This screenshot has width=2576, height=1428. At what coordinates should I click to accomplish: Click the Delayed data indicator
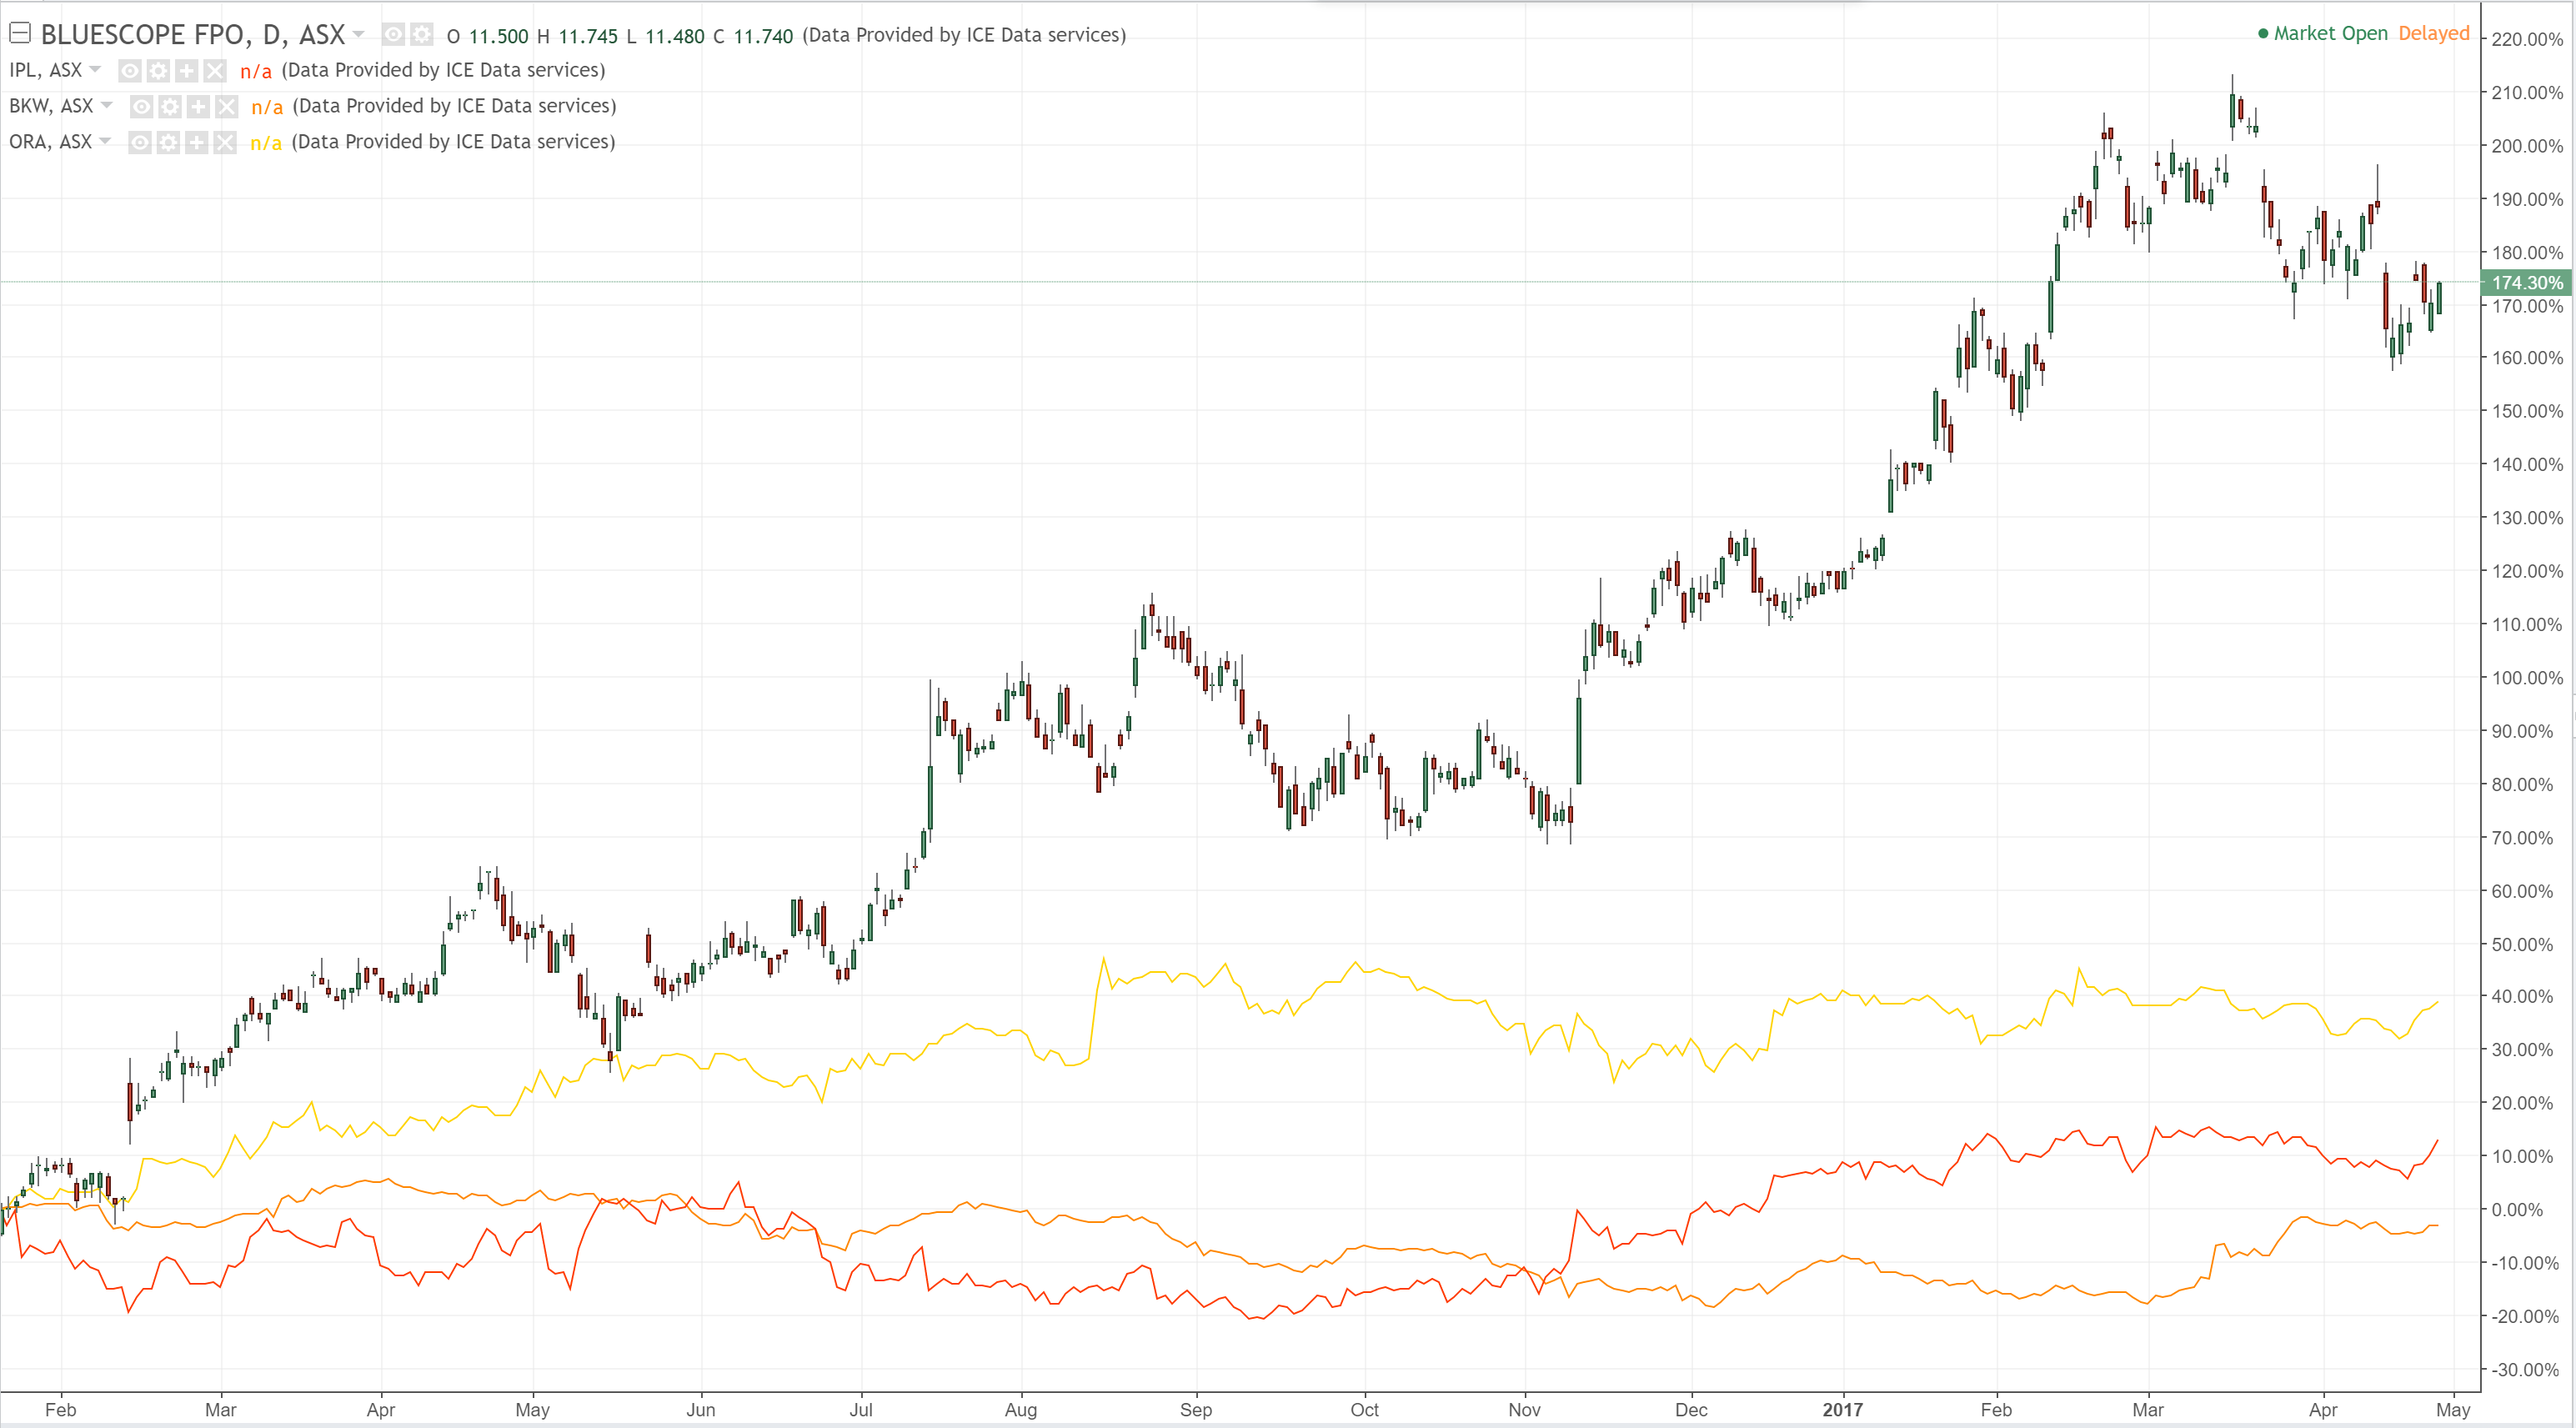click(2433, 34)
